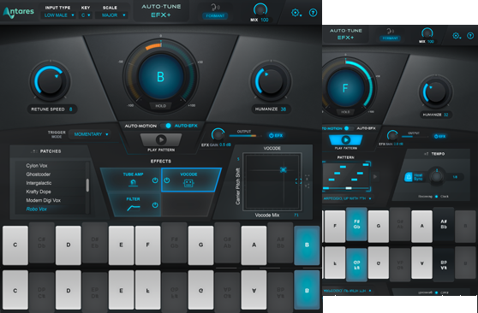Image resolution: width=478 pixels, height=313 pixels.
Task: Select the Tube Amp amplifier icon
Action: [x=134, y=182]
